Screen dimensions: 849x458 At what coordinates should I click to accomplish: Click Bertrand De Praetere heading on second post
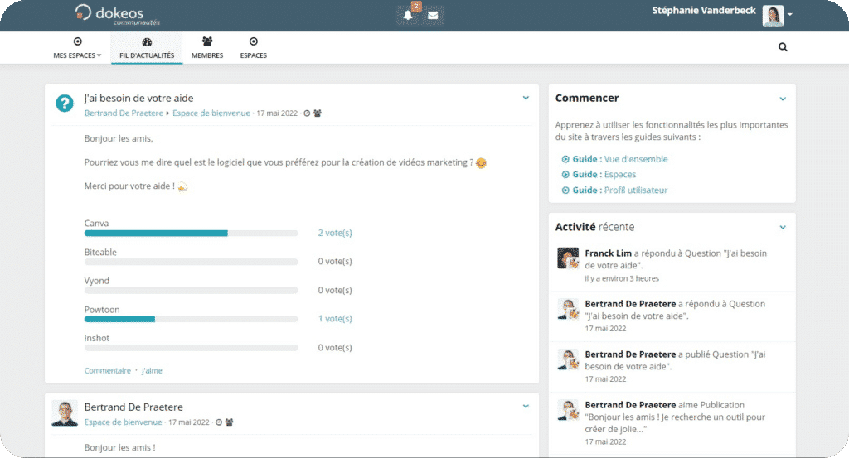coord(133,407)
